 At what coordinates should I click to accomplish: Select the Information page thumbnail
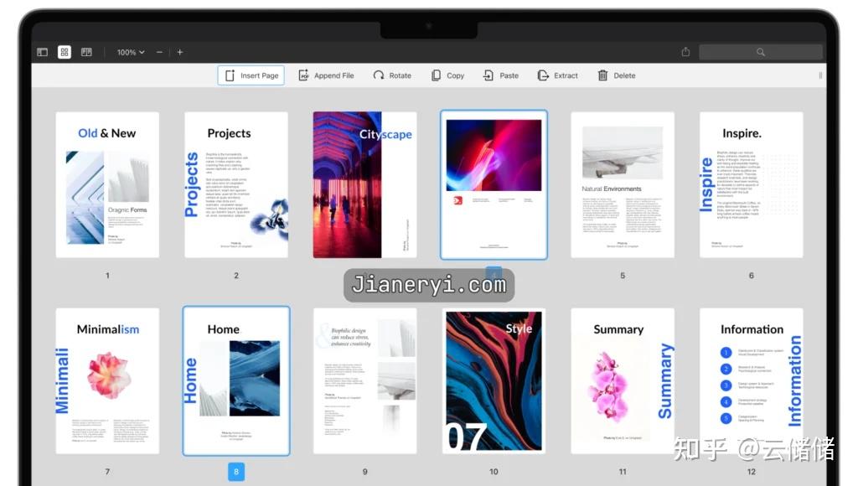pyautogui.click(x=752, y=381)
